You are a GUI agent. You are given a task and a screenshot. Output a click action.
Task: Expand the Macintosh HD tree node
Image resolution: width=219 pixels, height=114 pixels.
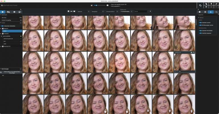pyautogui.click(x=1, y=46)
